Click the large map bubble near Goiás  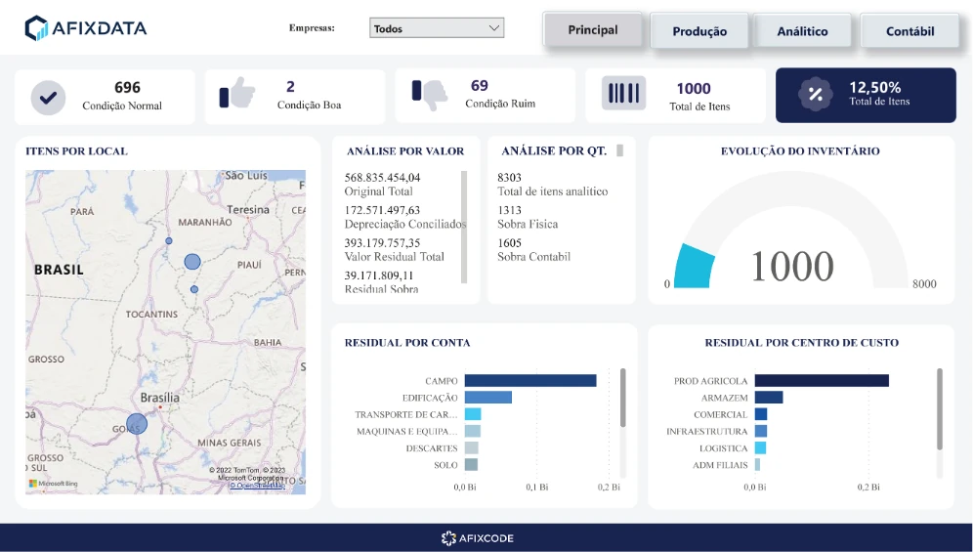(137, 424)
